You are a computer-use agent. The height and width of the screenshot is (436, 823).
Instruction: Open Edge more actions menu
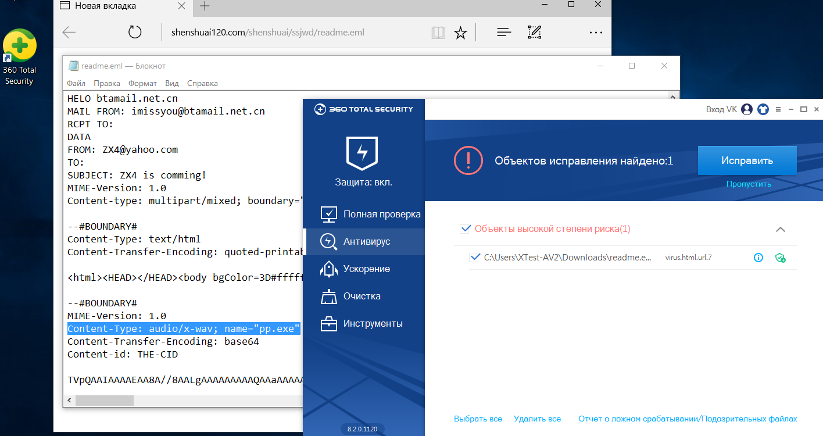[x=596, y=33]
